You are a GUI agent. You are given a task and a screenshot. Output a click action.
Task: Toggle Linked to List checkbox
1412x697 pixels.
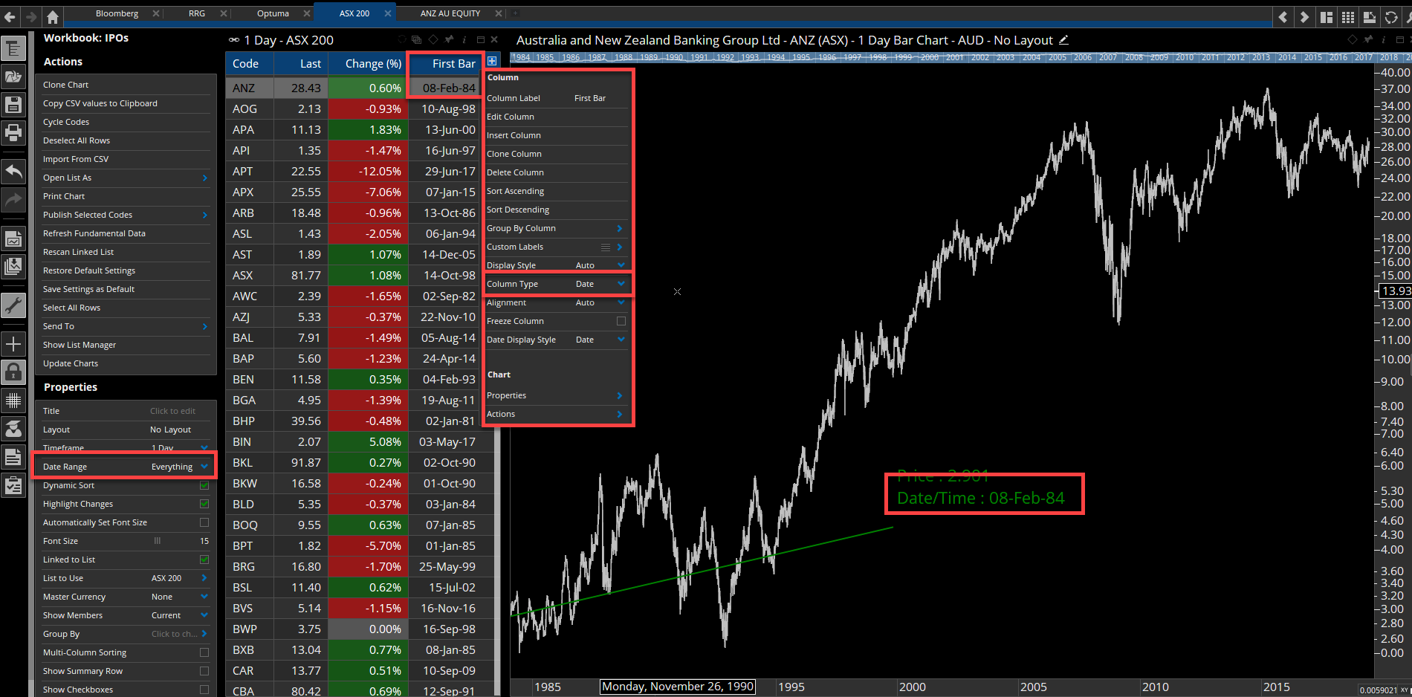coord(204,560)
